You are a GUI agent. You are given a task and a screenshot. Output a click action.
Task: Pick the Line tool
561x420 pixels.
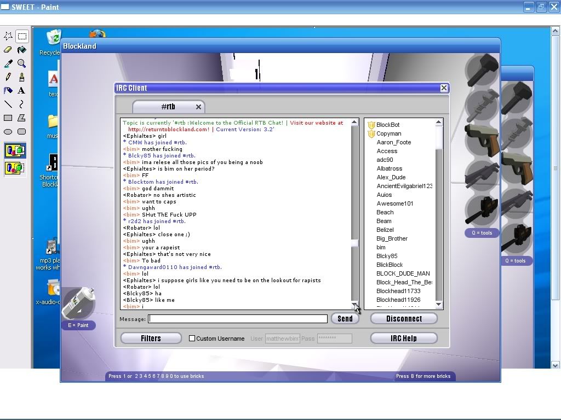(8, 104)
